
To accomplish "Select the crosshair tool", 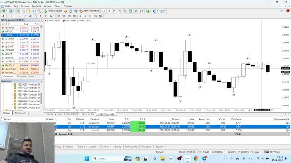I will pos(9,16).
